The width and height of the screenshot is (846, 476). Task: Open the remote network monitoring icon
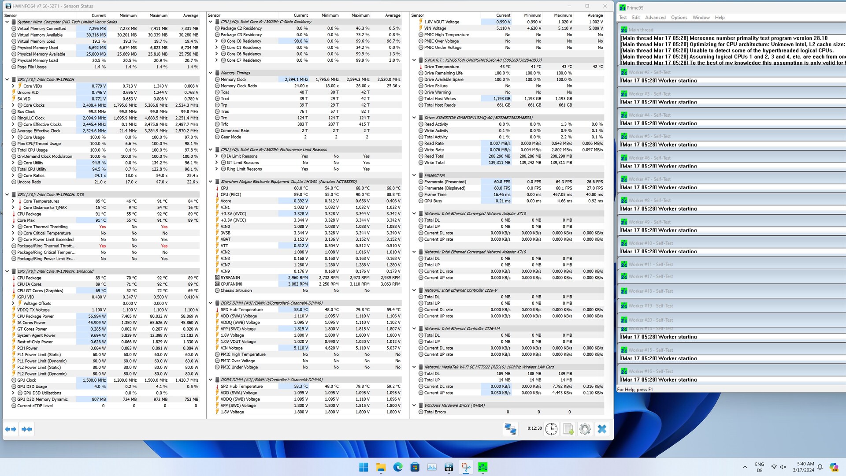coord(510,429)
